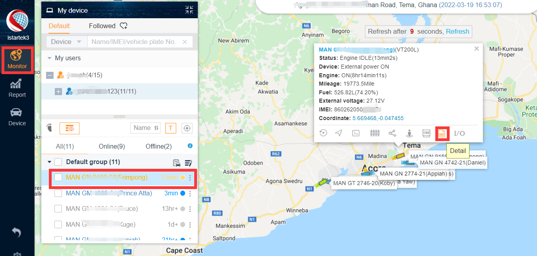Select the Prince Atta vehicle row
The height and width of the screenshot is (256, 537).
pyautogui.click(x=120, y=193)
